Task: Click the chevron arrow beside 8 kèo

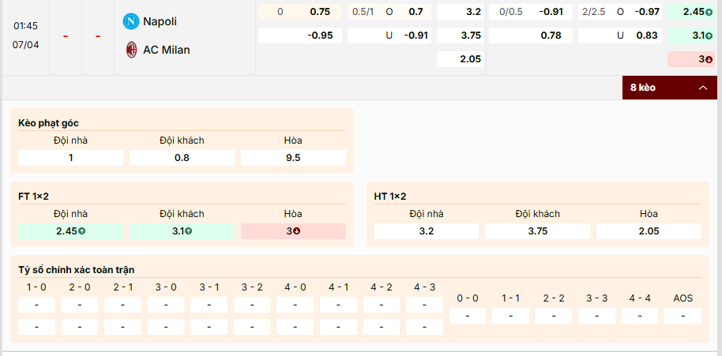Action: pos(702,88)
